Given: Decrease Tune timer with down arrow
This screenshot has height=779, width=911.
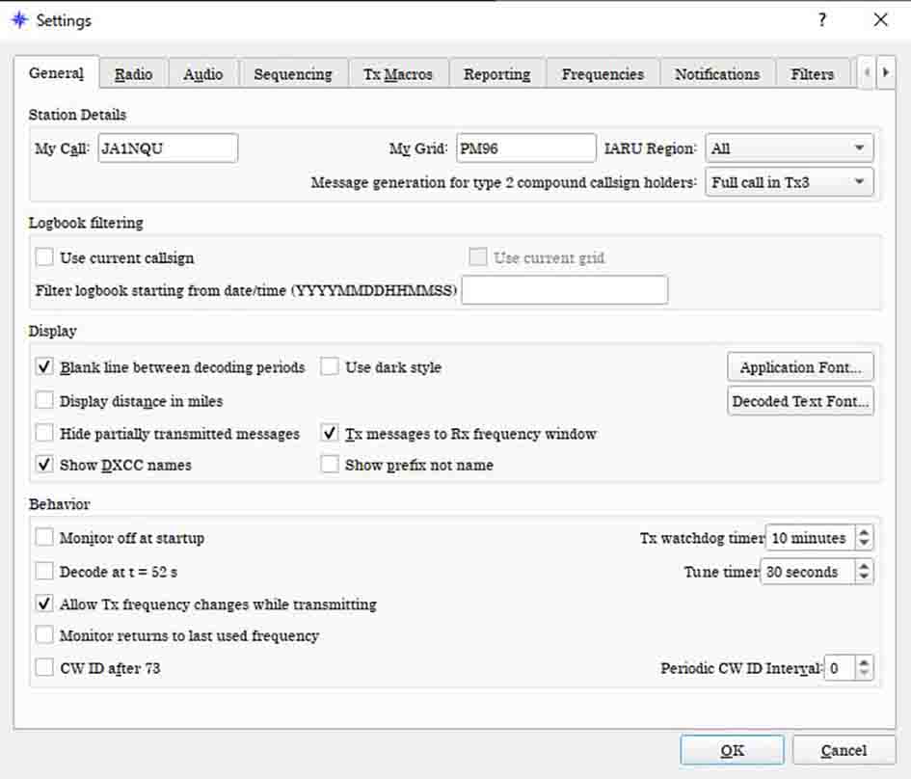Looking at the screenshot, I should click(x=864, y=577).
